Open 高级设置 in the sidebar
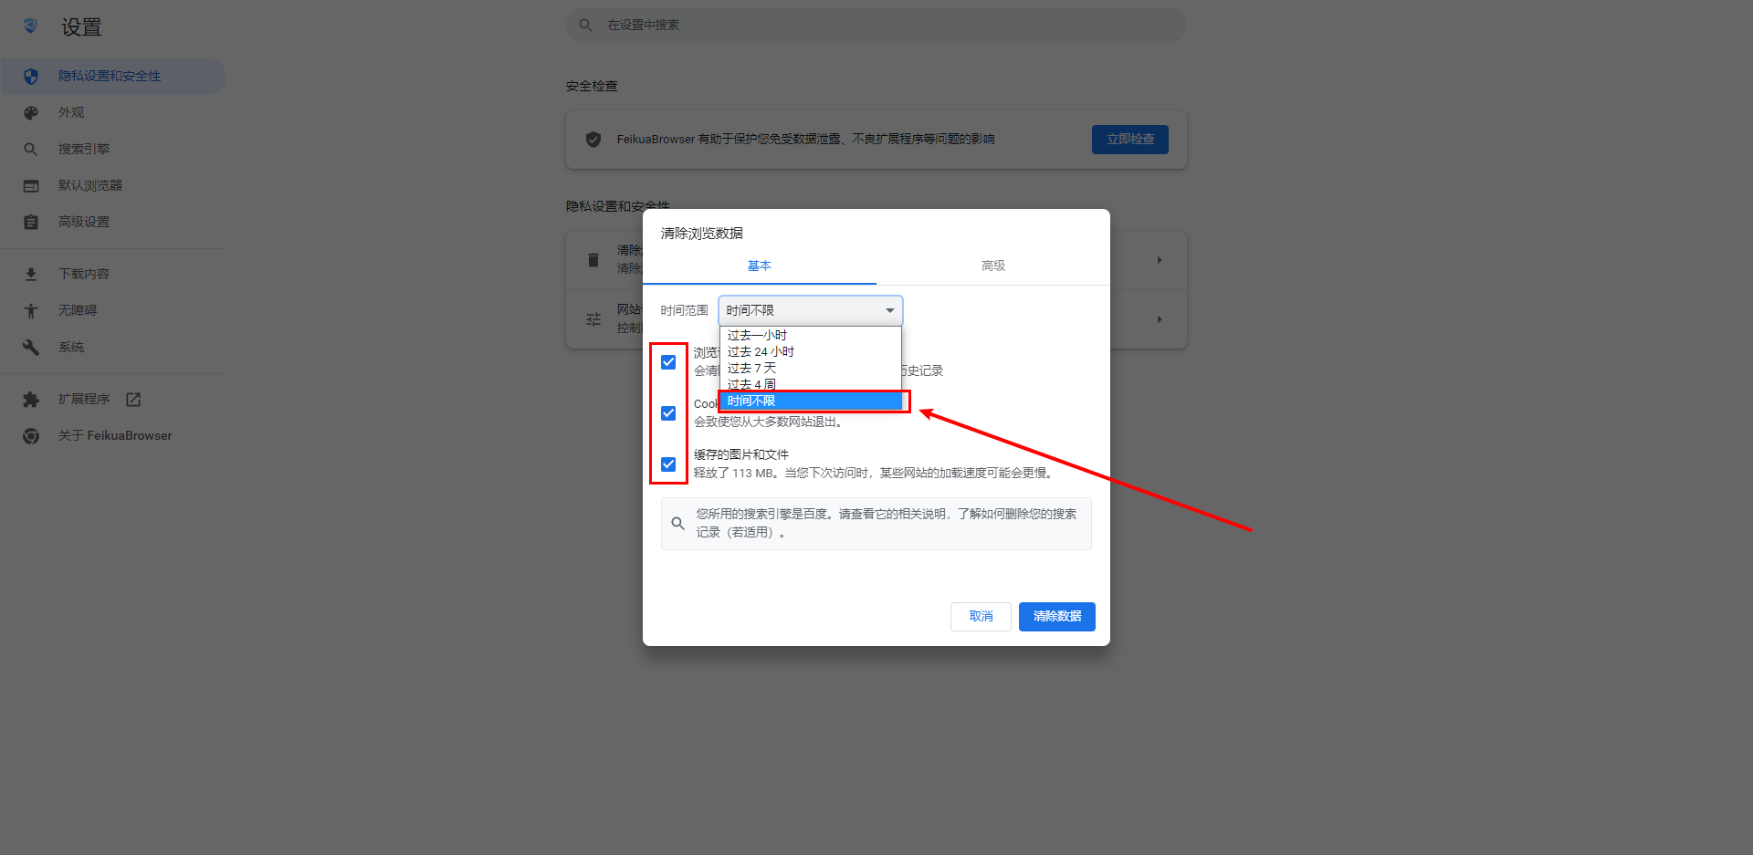This screenshot has height=855, width=1753. click(84, 223)
